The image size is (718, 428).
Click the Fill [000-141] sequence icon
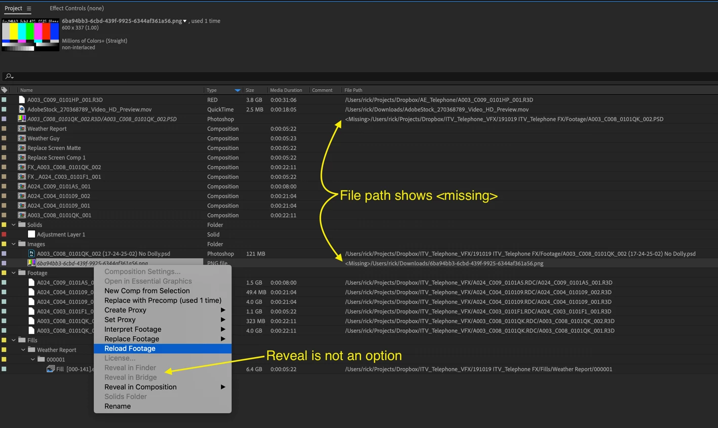51,369
